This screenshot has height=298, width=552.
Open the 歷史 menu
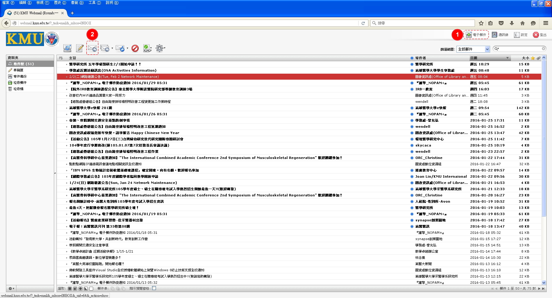tap(60, 3)
